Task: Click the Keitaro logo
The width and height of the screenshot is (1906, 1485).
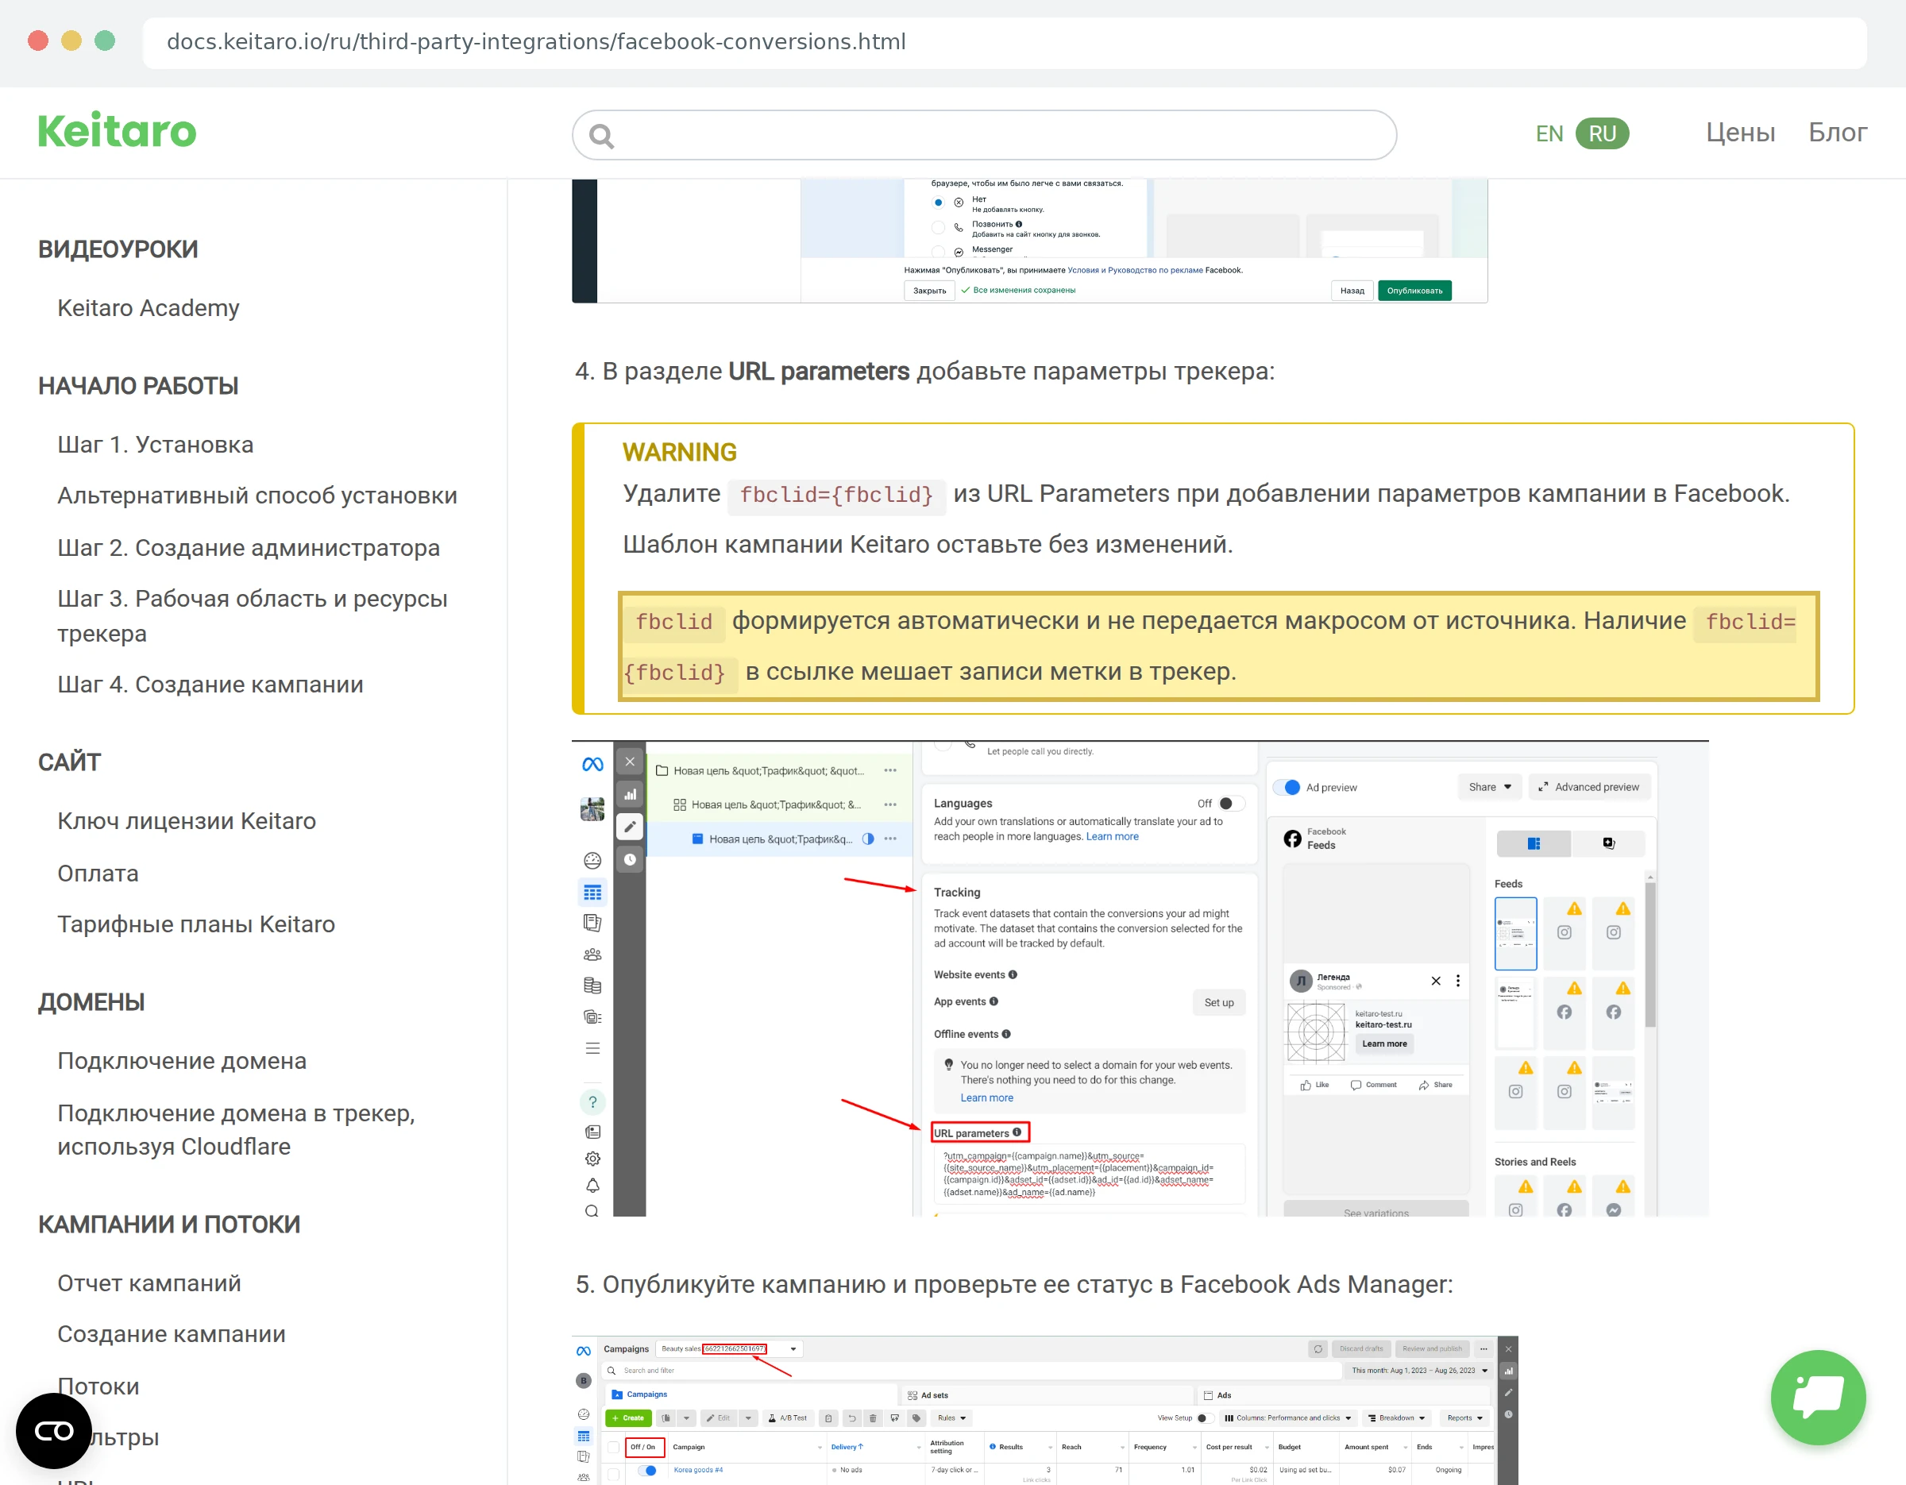Action: click(117, 132)
